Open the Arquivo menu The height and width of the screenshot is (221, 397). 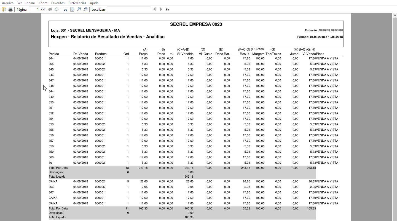coord(8,3)
